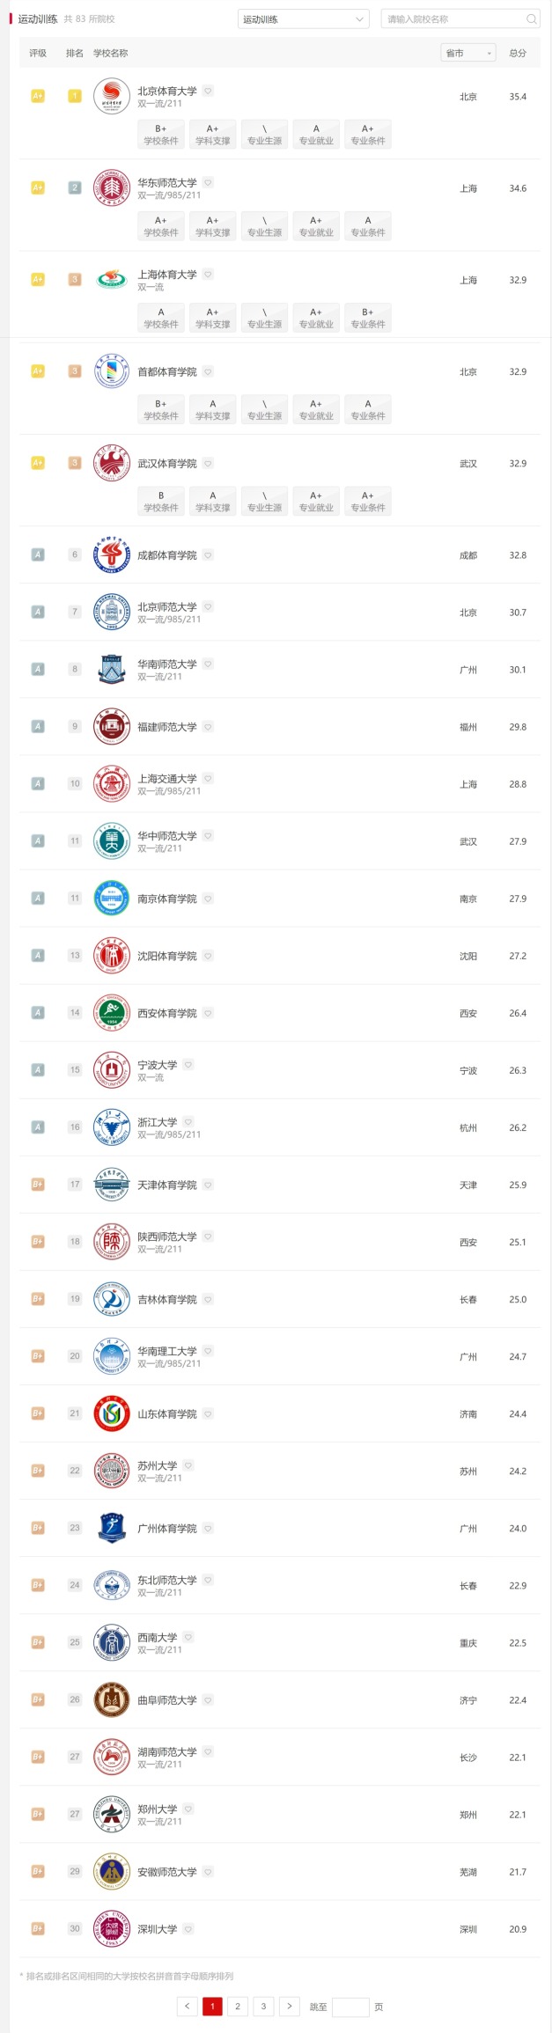The image size is (552, 2033).
Task: Open the 成都体育学院 school link
Action: pyautogui.click(x=167, y=554)
